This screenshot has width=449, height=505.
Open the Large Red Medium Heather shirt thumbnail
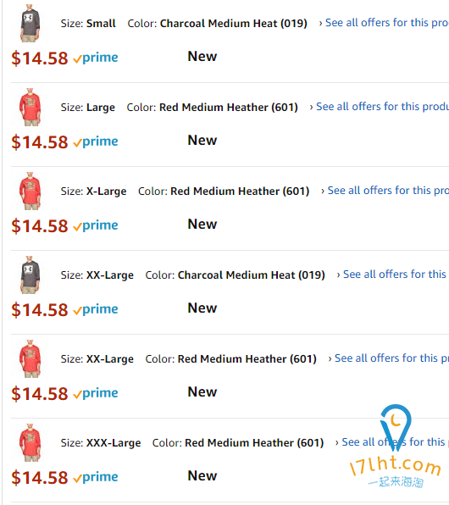[30, 107]
